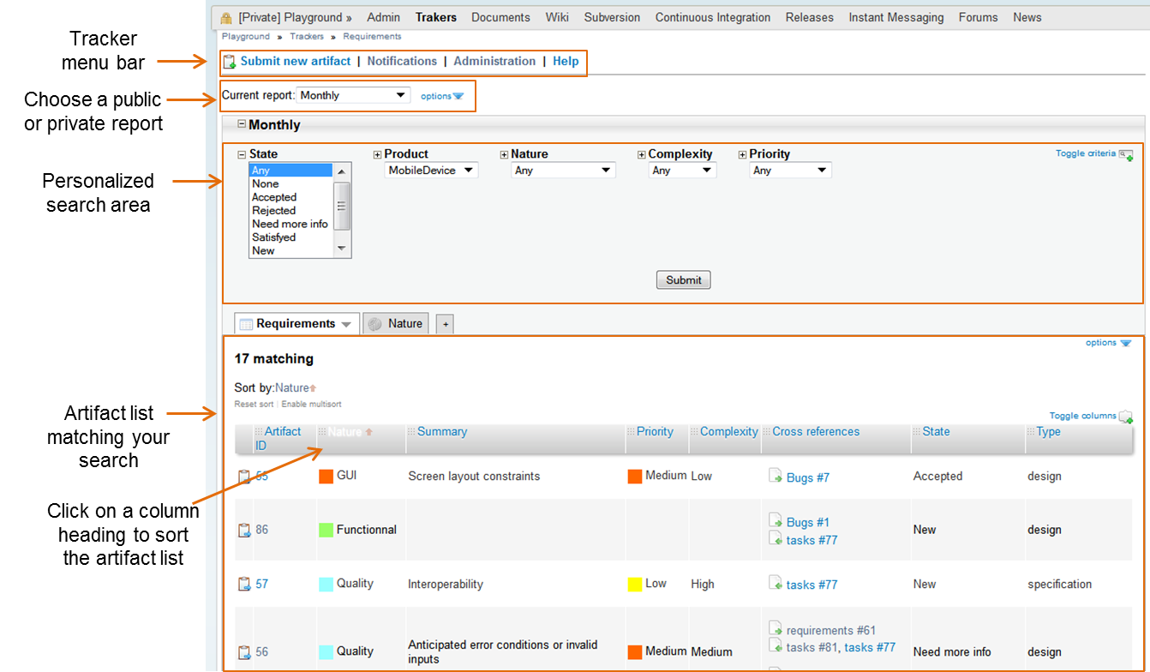The height and width of the screenshot is (672, 1150).
Task: Open the Releases menu
Action: point(810,17)
